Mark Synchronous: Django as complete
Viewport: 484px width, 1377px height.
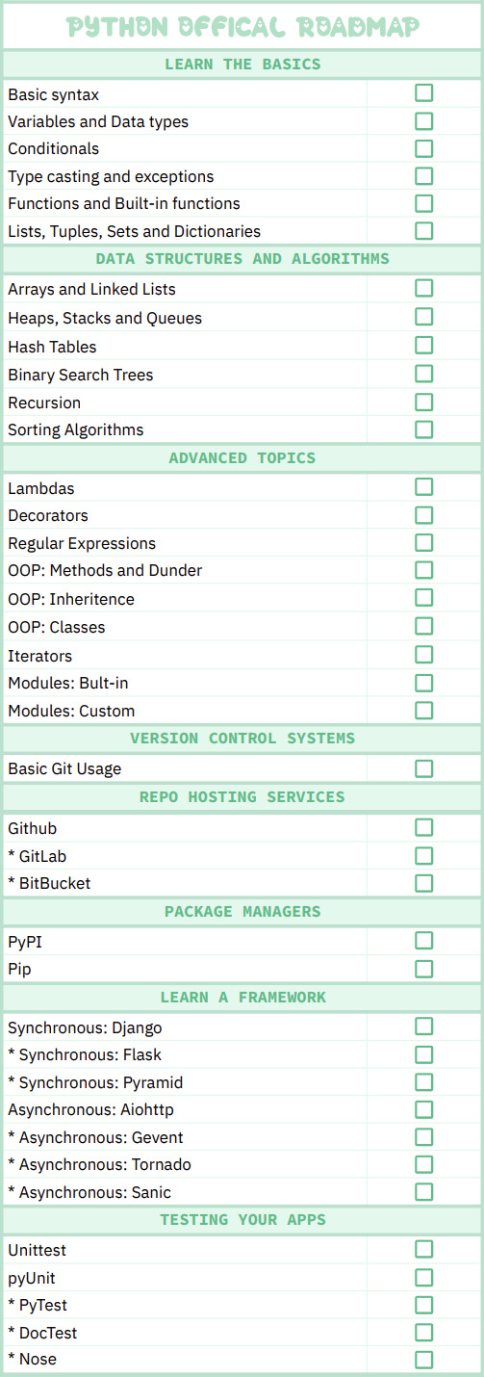click(423, 1026)
